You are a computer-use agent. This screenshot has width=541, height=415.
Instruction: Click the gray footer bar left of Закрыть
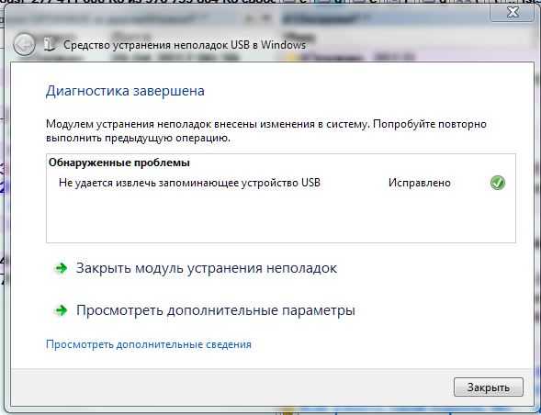[x=231, y=387]
